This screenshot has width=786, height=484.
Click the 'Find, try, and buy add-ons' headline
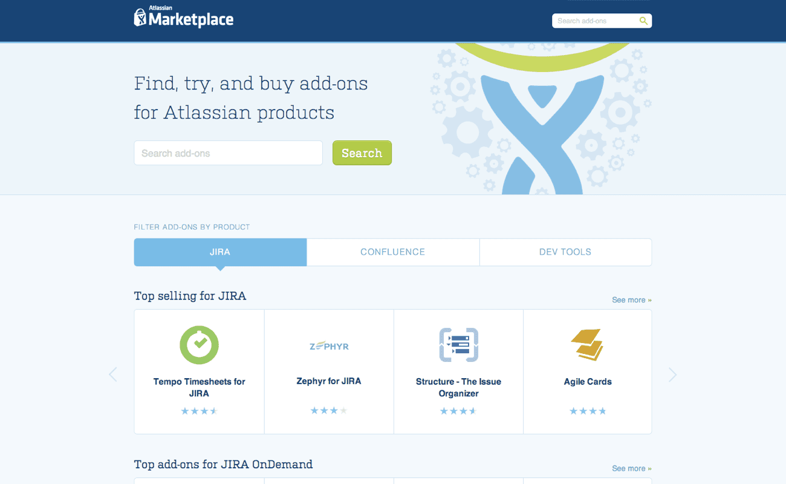point(251,83)
